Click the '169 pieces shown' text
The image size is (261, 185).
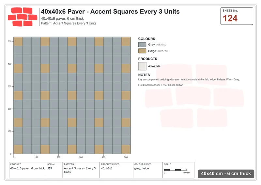[173, 85]
